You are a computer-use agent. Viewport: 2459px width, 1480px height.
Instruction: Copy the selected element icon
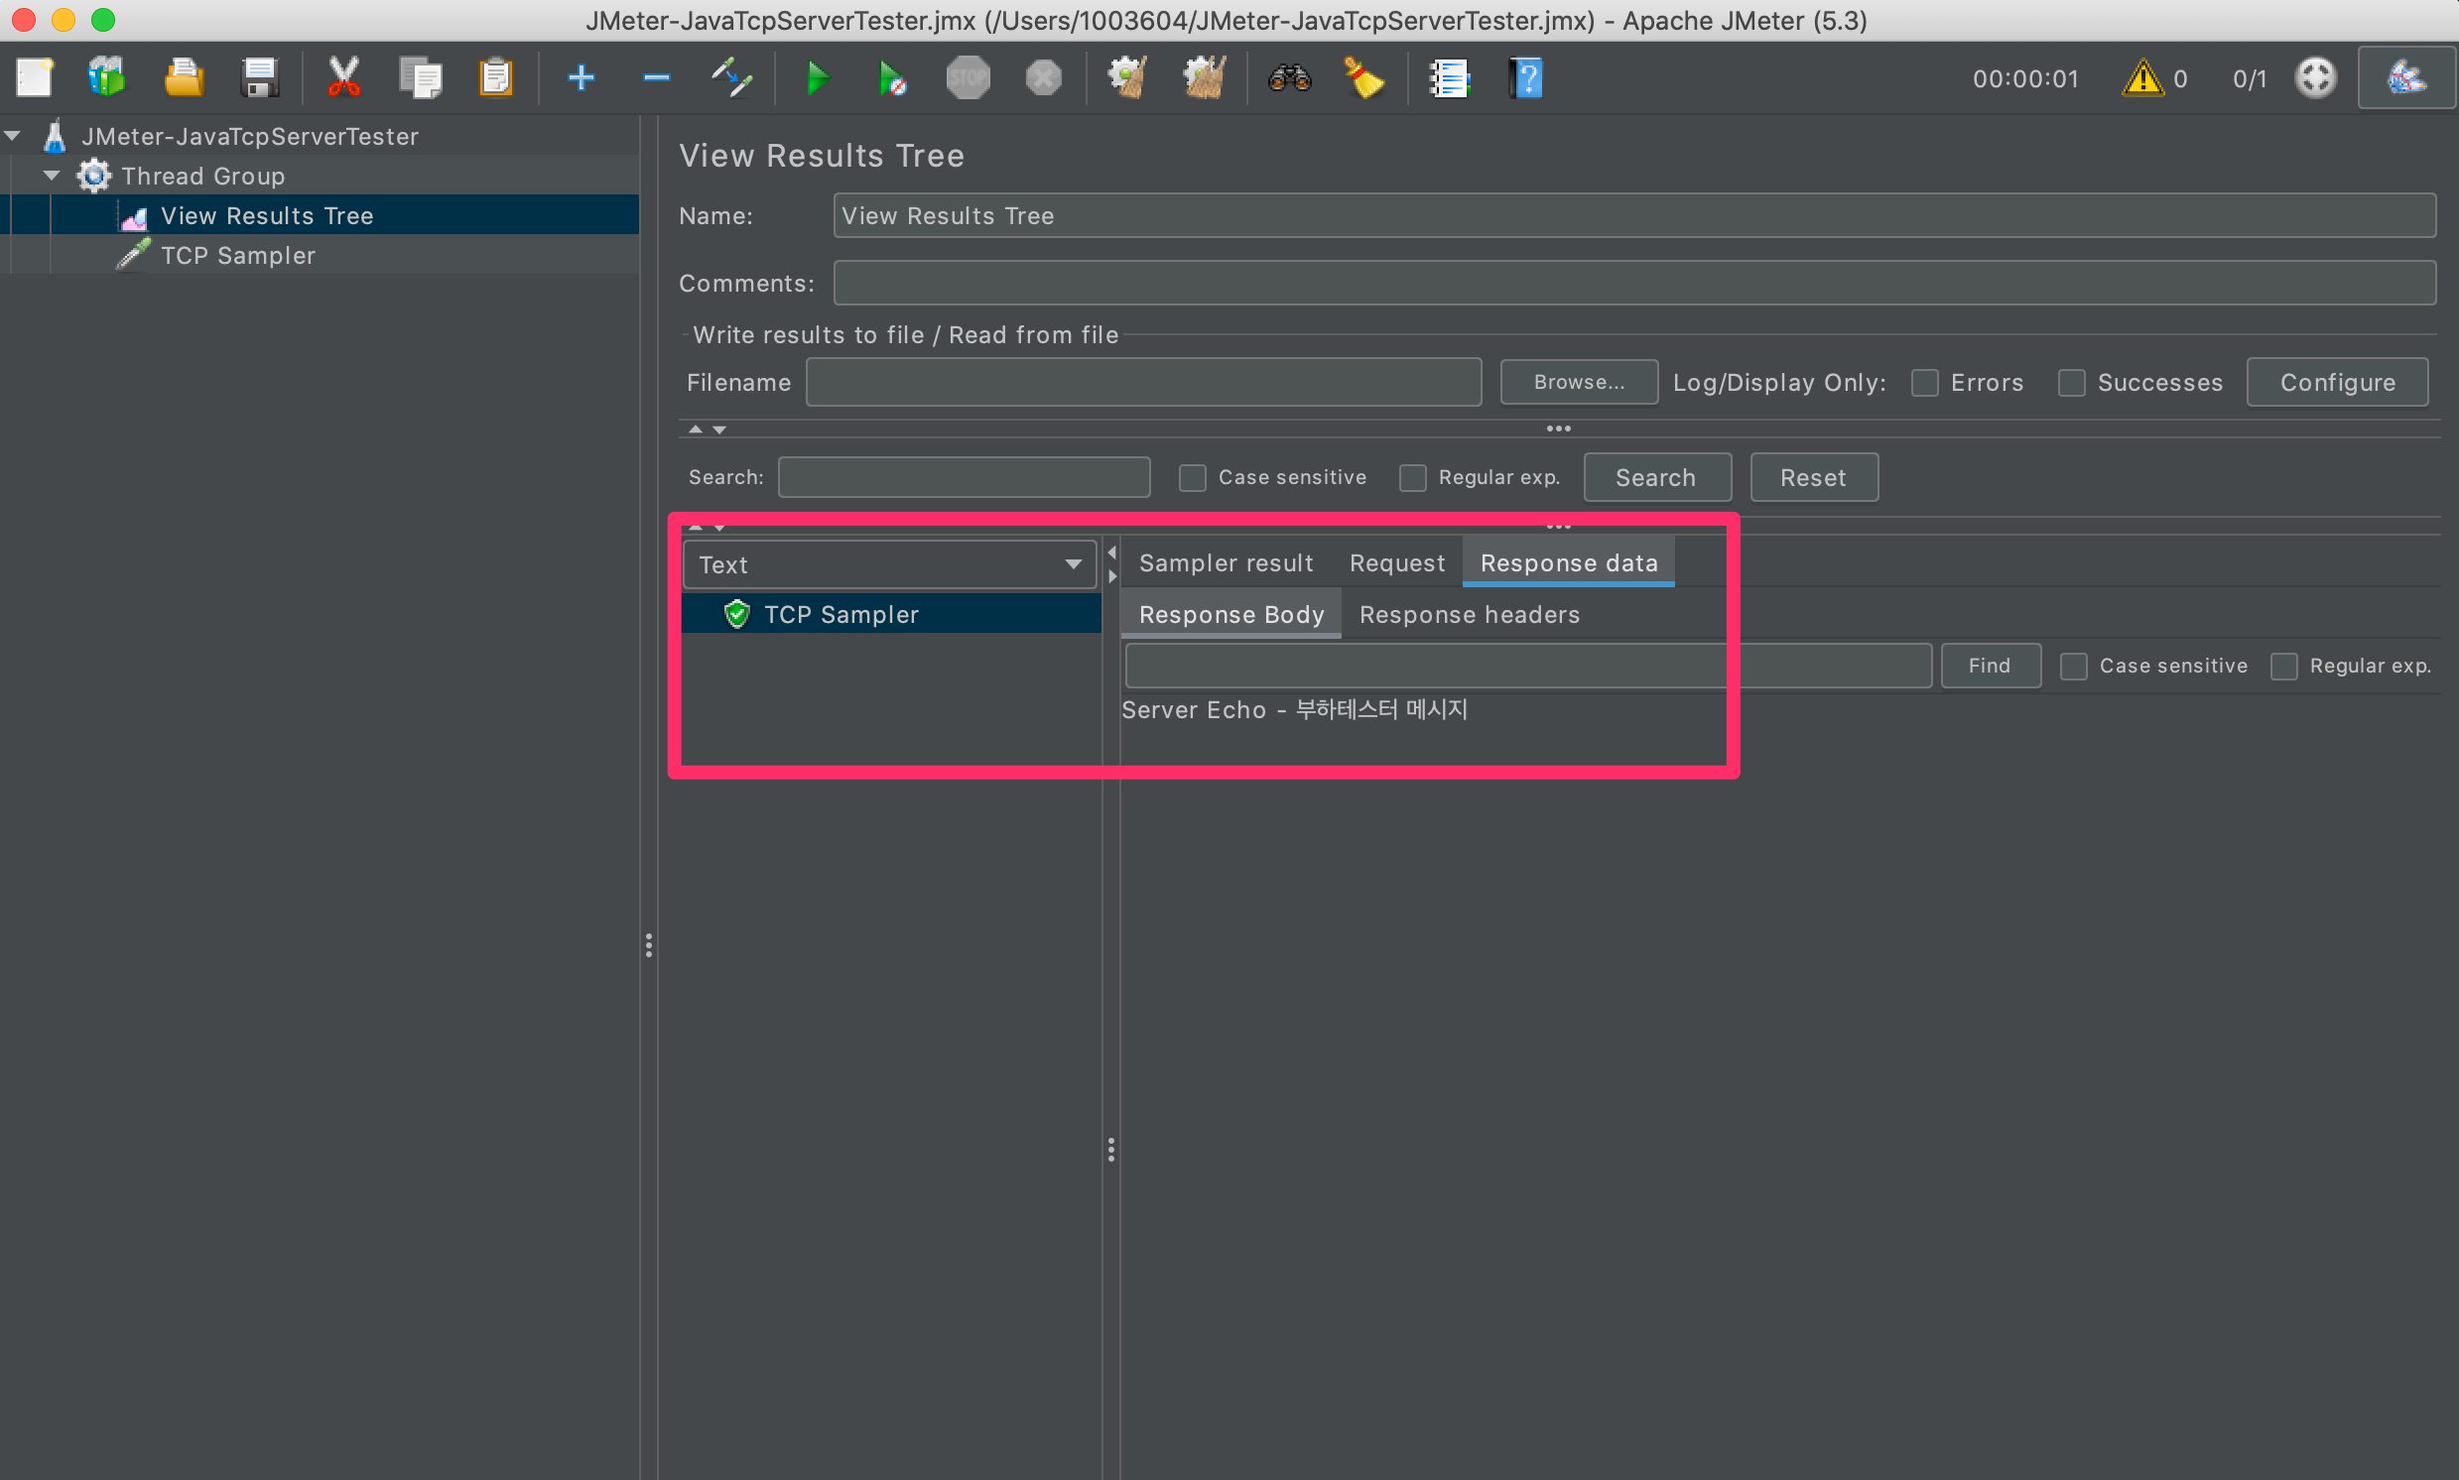point(420,77)
